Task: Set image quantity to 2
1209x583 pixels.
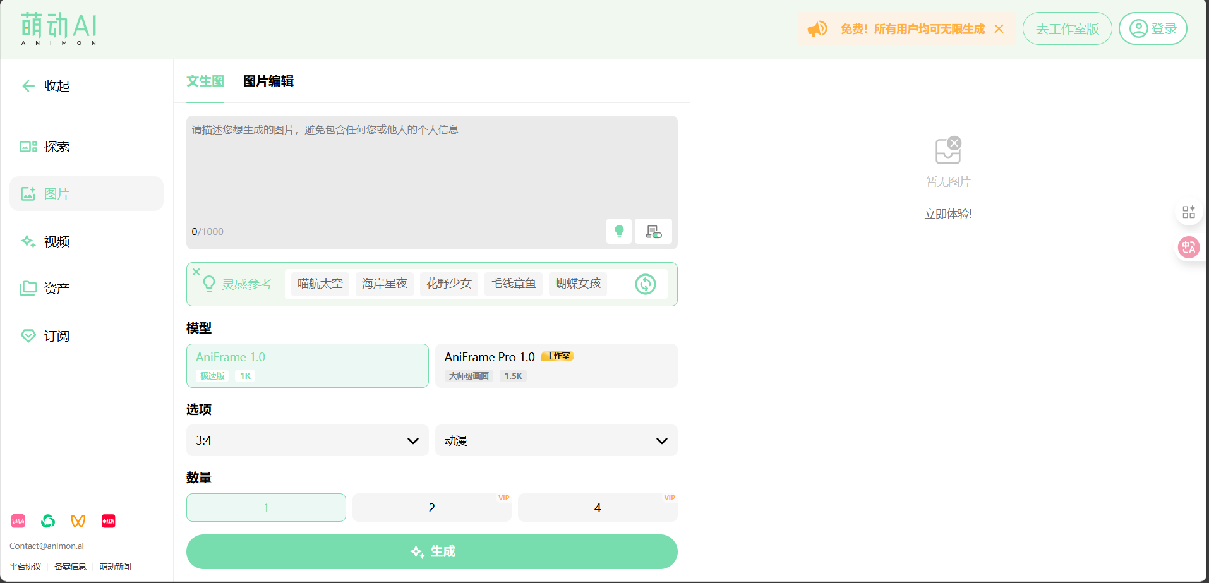Action: [432, 508]
